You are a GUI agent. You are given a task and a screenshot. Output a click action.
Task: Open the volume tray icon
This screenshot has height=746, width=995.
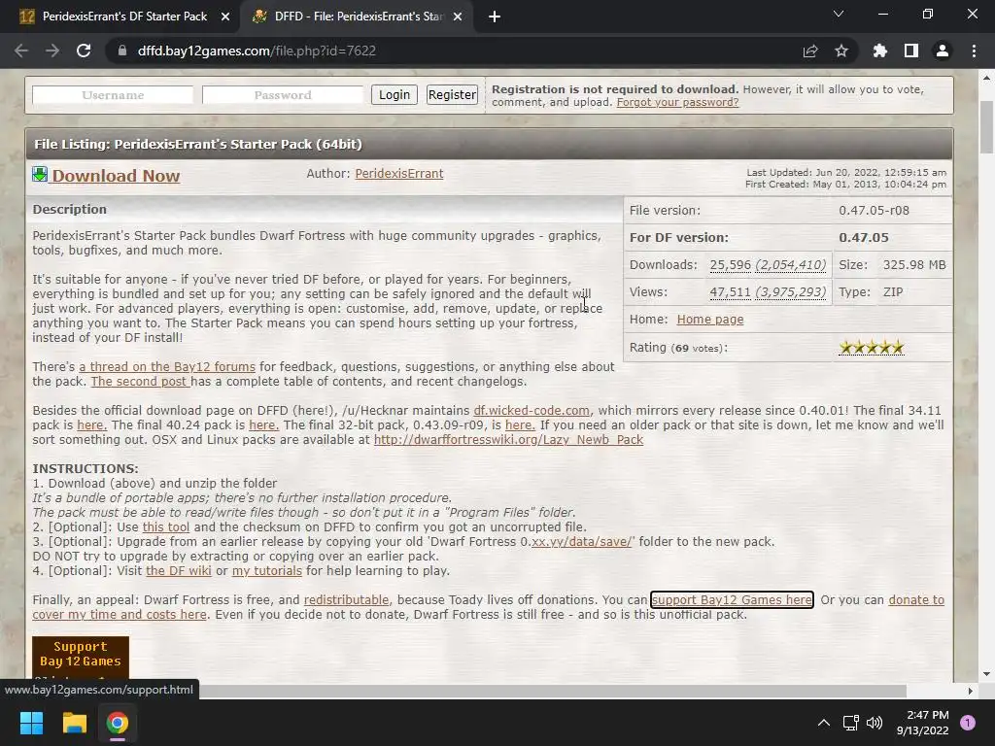coord(875,723)
